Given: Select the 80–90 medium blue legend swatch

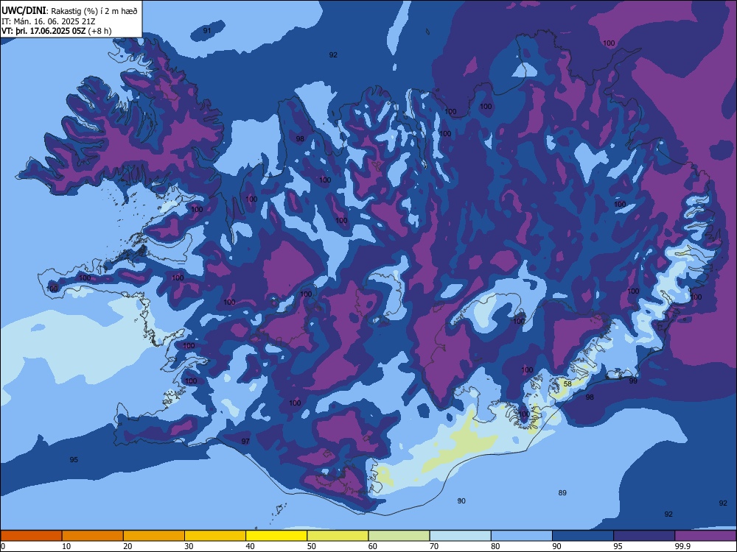Looking at the screenshot, I should (x=521, y=536).
